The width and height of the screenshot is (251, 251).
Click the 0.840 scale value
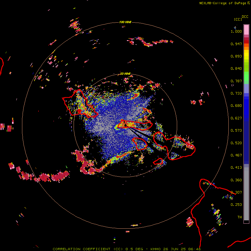236,69
